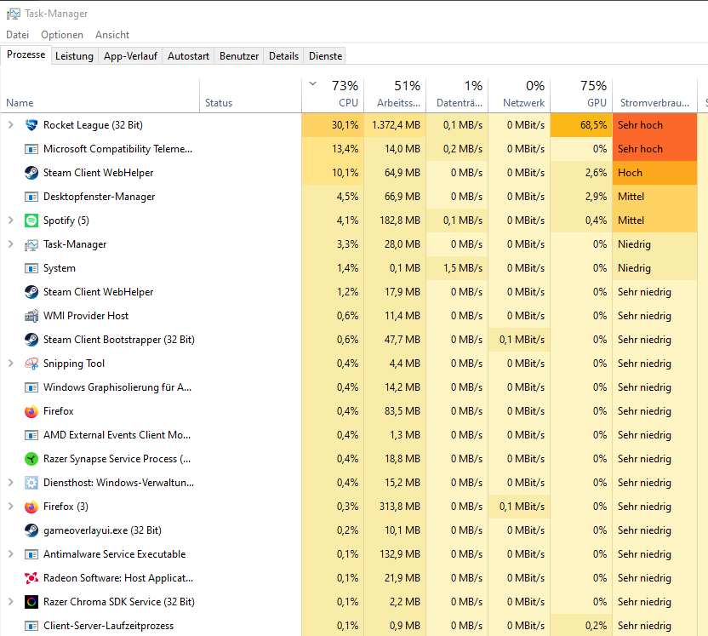Click the Spotify icon

31,221
